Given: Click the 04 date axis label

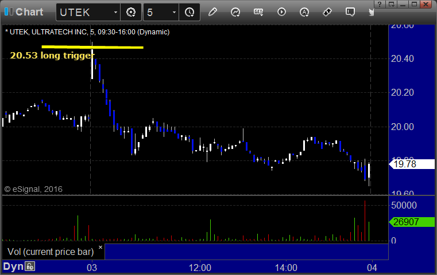Looking at the screenshot, I should click(372, 268).
